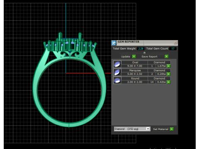Click green arrow beside Set Material
The image size is (199, 149).
click(x=172, y=129)
